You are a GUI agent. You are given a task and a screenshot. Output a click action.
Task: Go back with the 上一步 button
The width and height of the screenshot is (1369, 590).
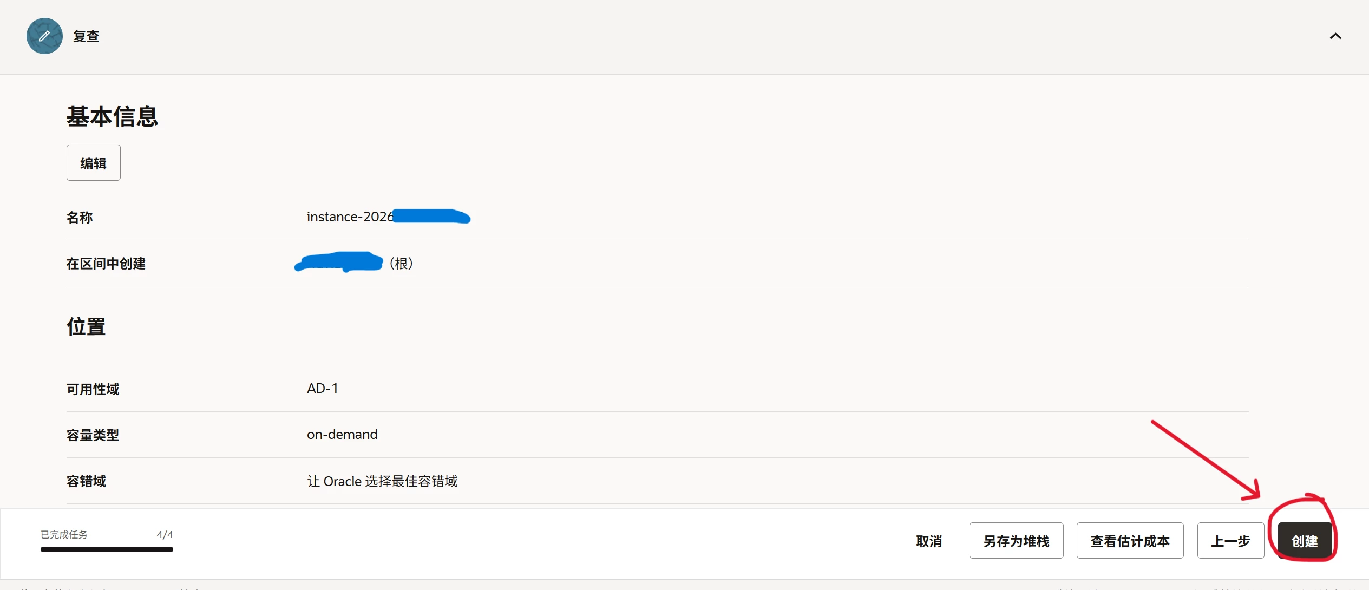point(1230,541)
